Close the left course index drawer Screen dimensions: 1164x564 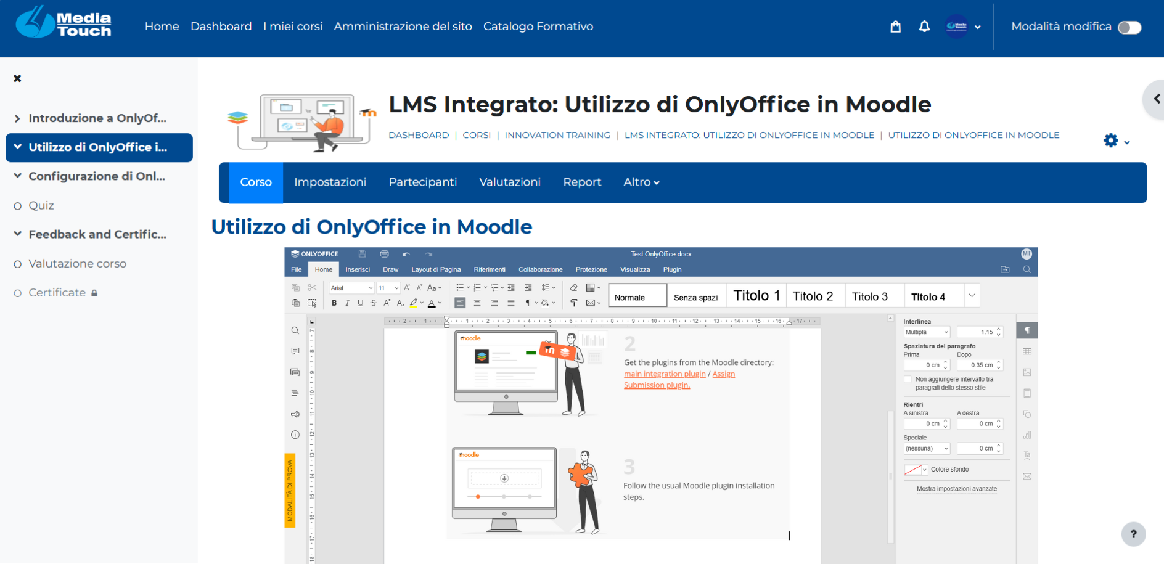(x=17, y=78)
